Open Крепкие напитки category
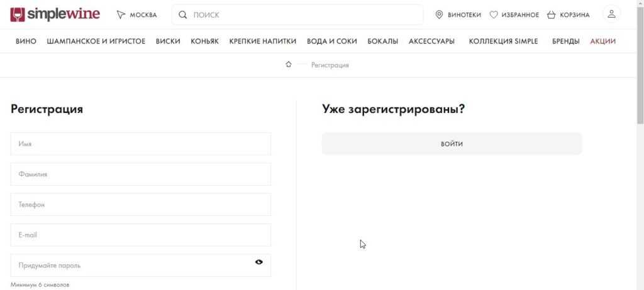The width and height of the screenshot is (644, 290). coord(262,41)
